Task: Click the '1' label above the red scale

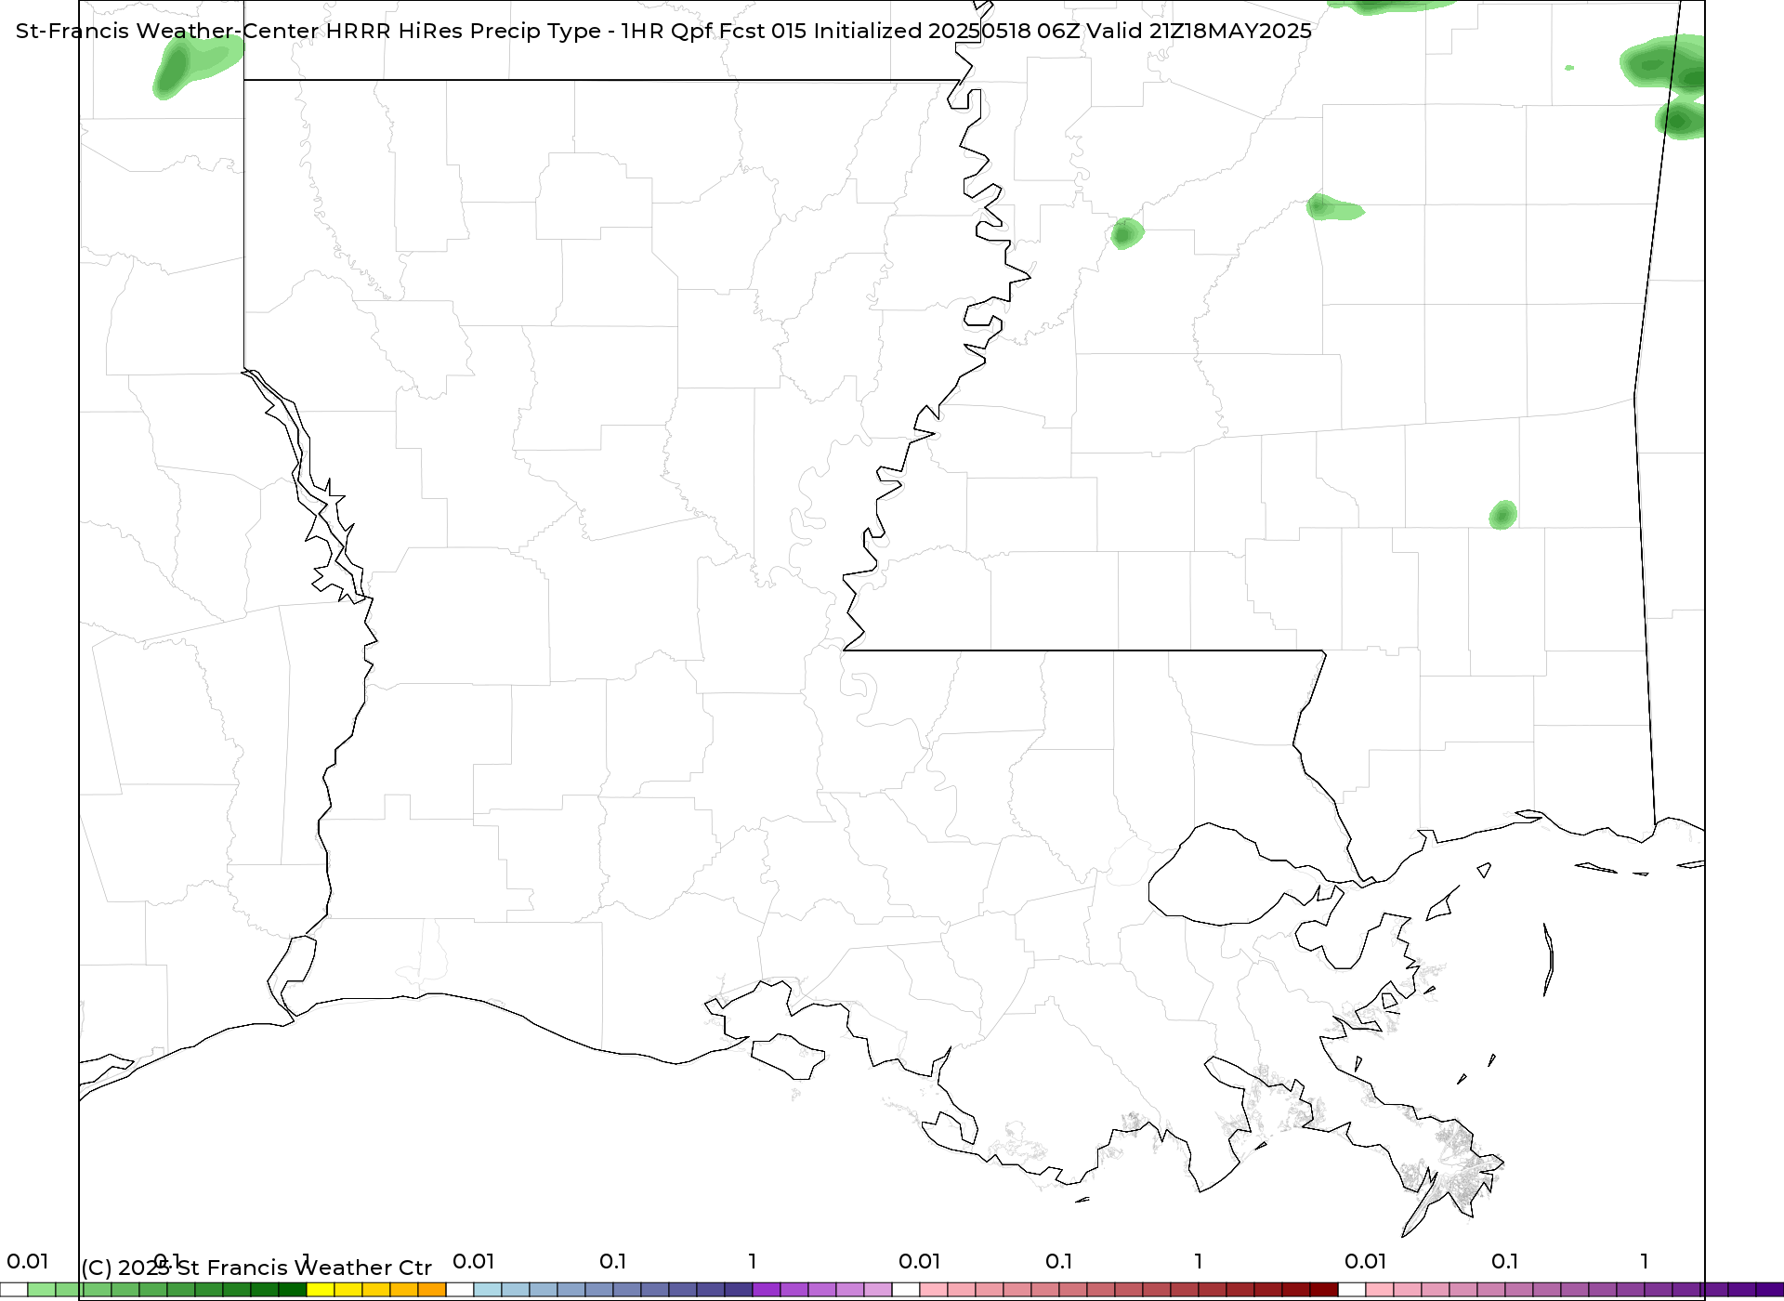Action: click(1199, 1261)
